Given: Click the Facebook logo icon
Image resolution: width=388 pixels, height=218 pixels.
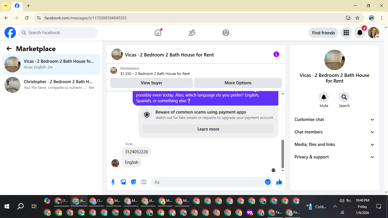Looking at the screenshot, I should click(10, 33).
